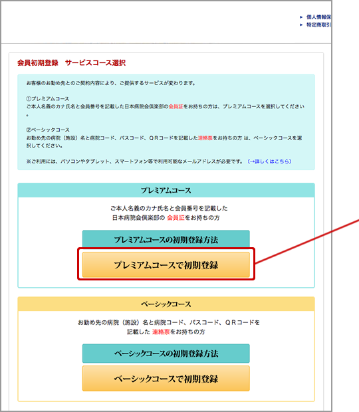Click the arrow icon beside 特定商取引
The width and height of the screenshot is (359, 412).
[x=301, y=25]
